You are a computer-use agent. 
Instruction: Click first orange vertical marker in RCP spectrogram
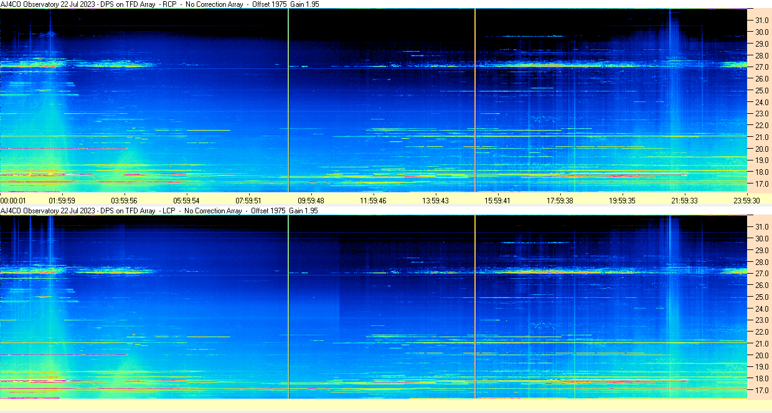click(288, 100)
